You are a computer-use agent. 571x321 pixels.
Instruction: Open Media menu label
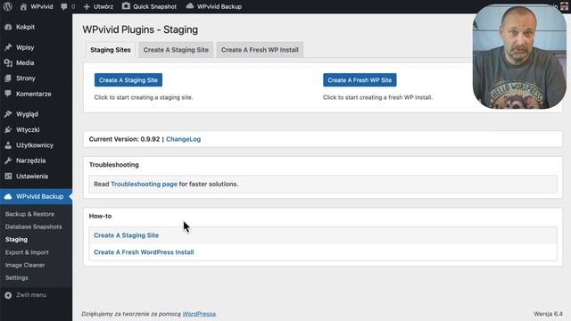(25, 63)
